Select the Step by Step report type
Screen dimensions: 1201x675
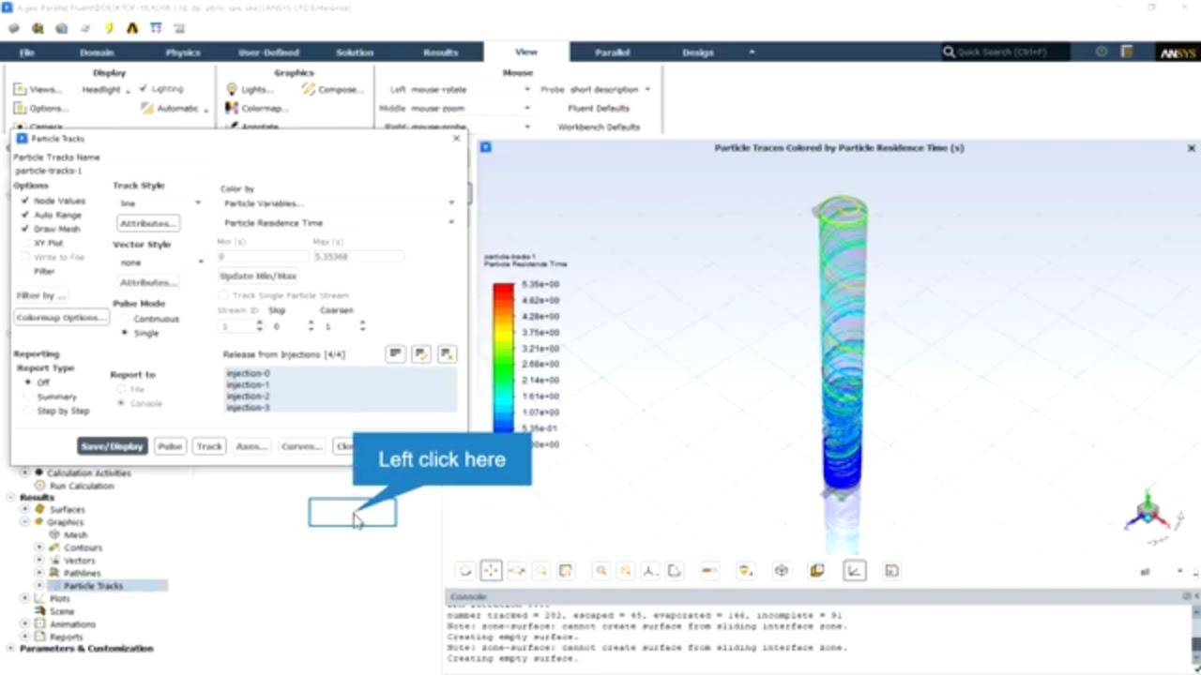pyautogui.click(x=28, y=411)
